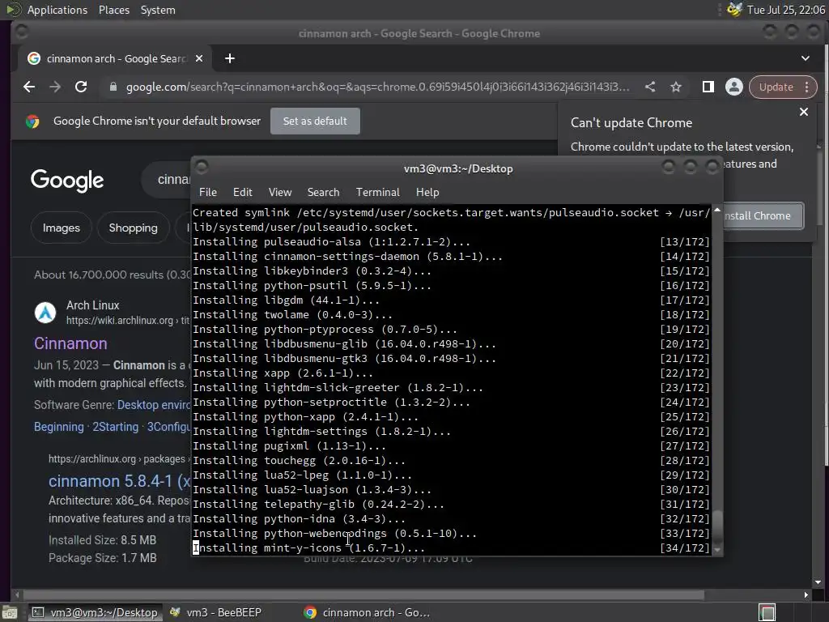829x622 pixels.
Task: Open Chrome three-dot menu
Action: [807, 87]
